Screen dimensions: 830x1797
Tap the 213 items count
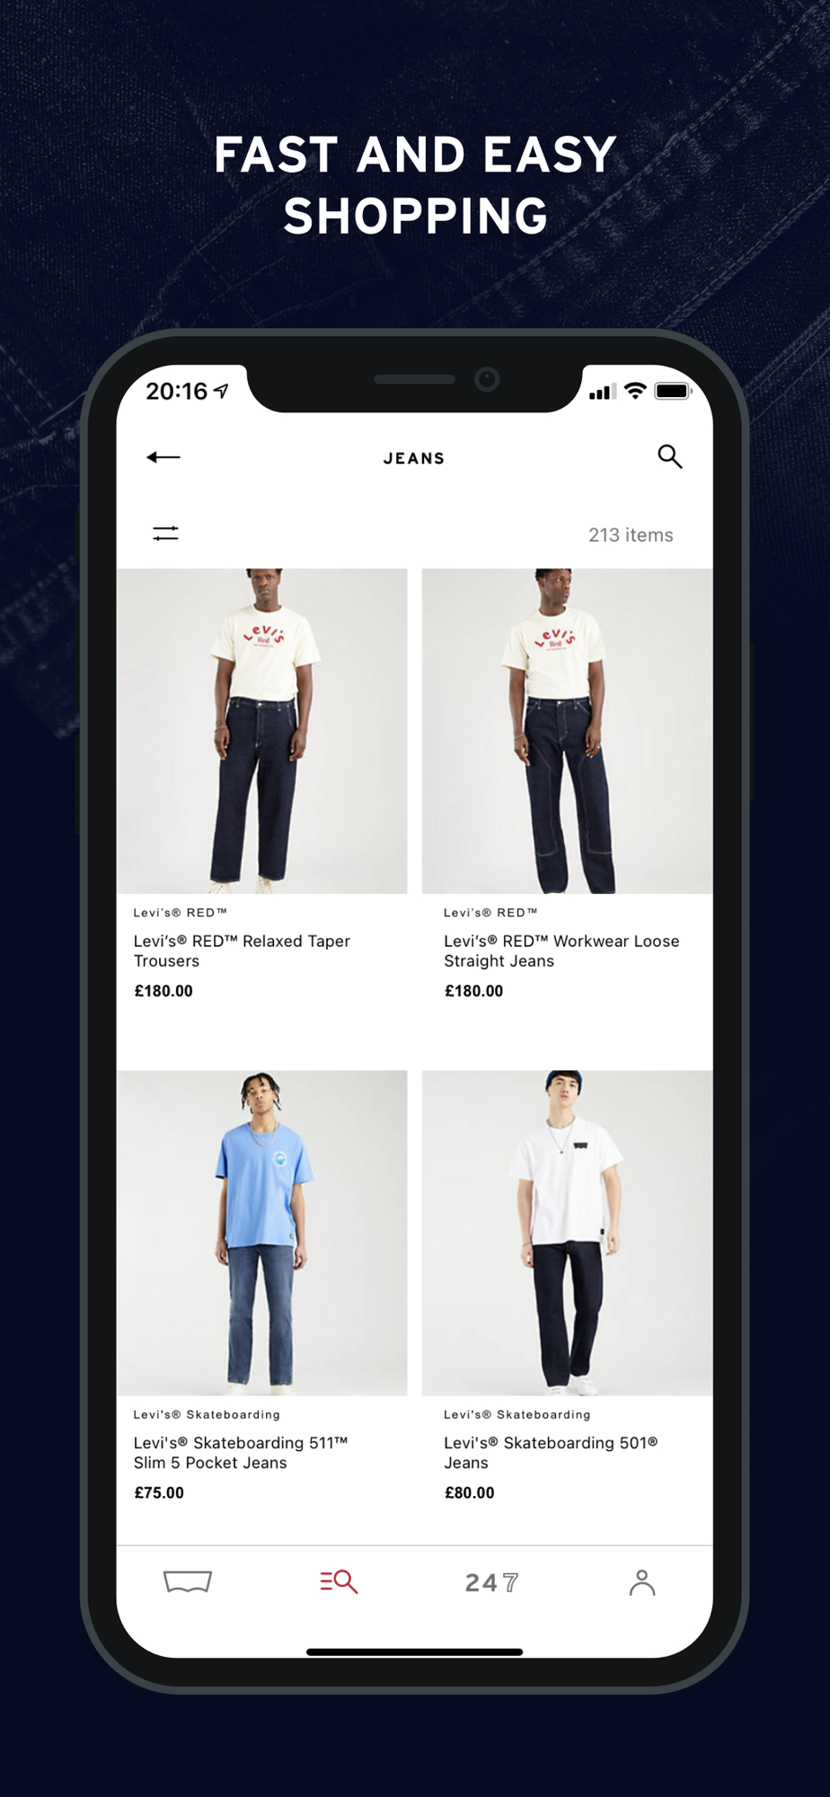click(x=631, y=535)
